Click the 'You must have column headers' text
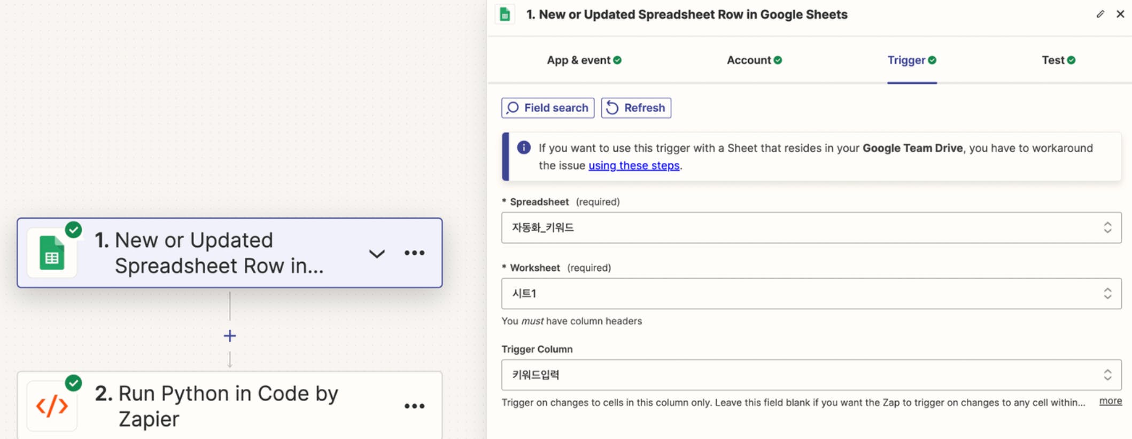Viewport: 1132px width, 439px height. tap(571, 321)
